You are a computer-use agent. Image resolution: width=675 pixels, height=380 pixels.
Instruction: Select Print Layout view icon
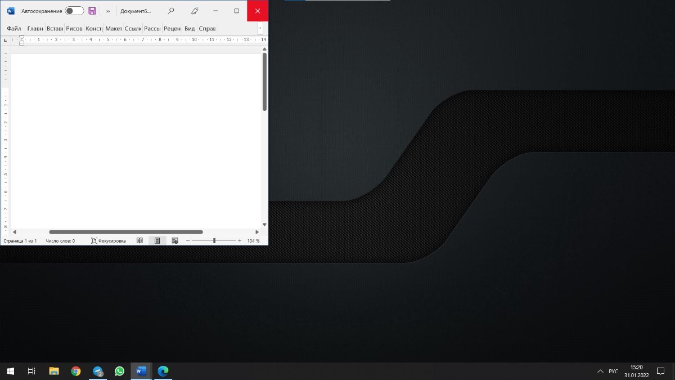coord(157,240)
